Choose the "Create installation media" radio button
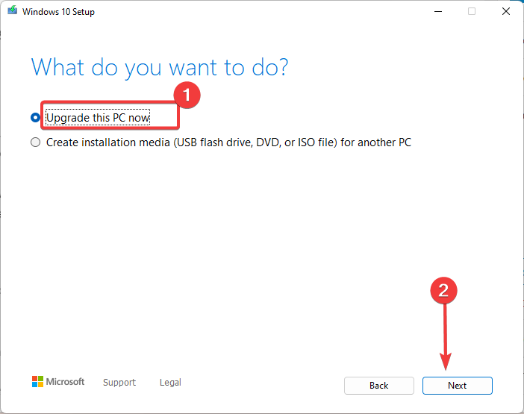This screenshot has height=414, width=524. [x=35, y=142]
